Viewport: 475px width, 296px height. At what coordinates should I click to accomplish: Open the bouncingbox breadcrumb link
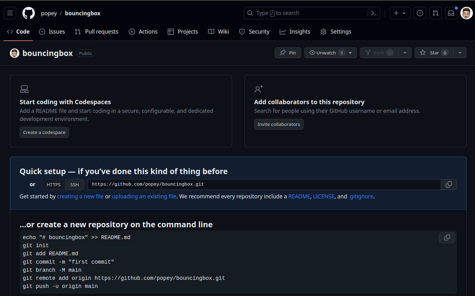coord(83,13)
